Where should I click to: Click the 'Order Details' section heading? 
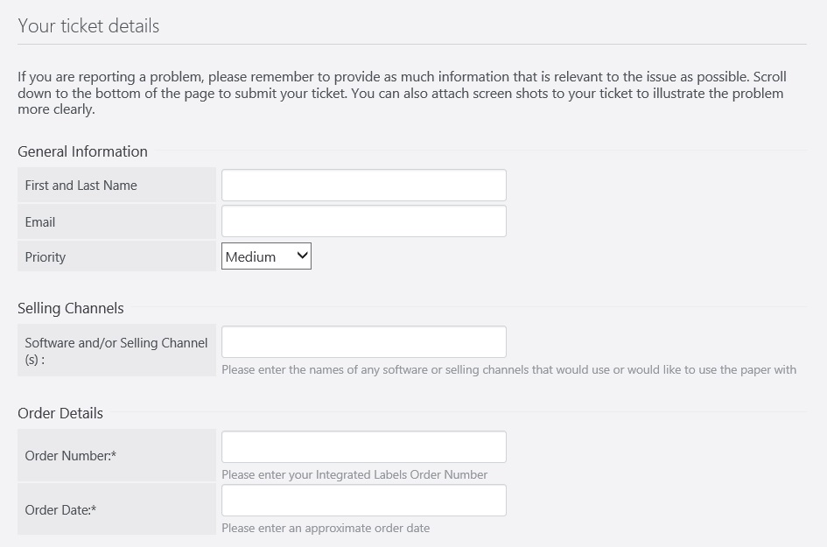(60, 413)
